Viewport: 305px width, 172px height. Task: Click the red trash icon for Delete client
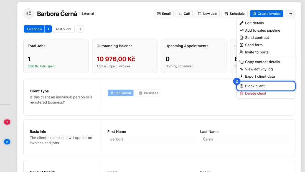242,93
